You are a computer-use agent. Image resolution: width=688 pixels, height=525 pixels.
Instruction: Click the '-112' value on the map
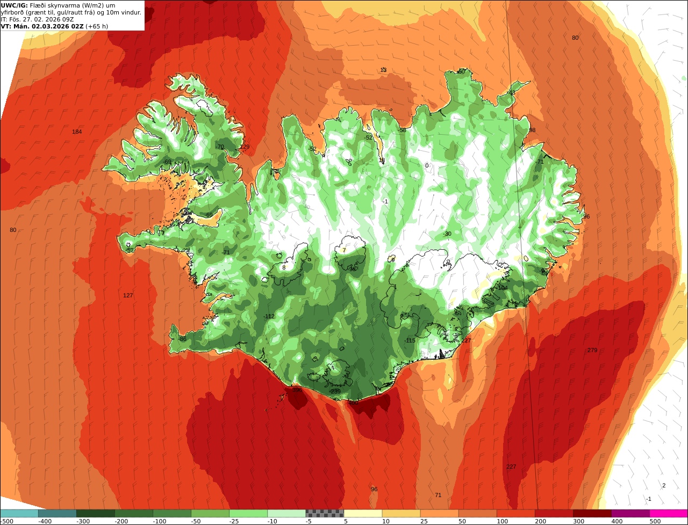269,317
